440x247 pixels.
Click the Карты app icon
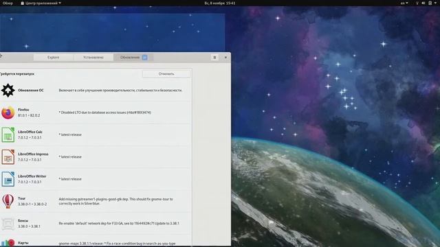8,242
